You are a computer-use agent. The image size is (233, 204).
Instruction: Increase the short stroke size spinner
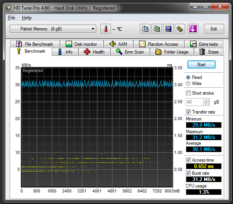pyautogui.click(x=206, y=100)
